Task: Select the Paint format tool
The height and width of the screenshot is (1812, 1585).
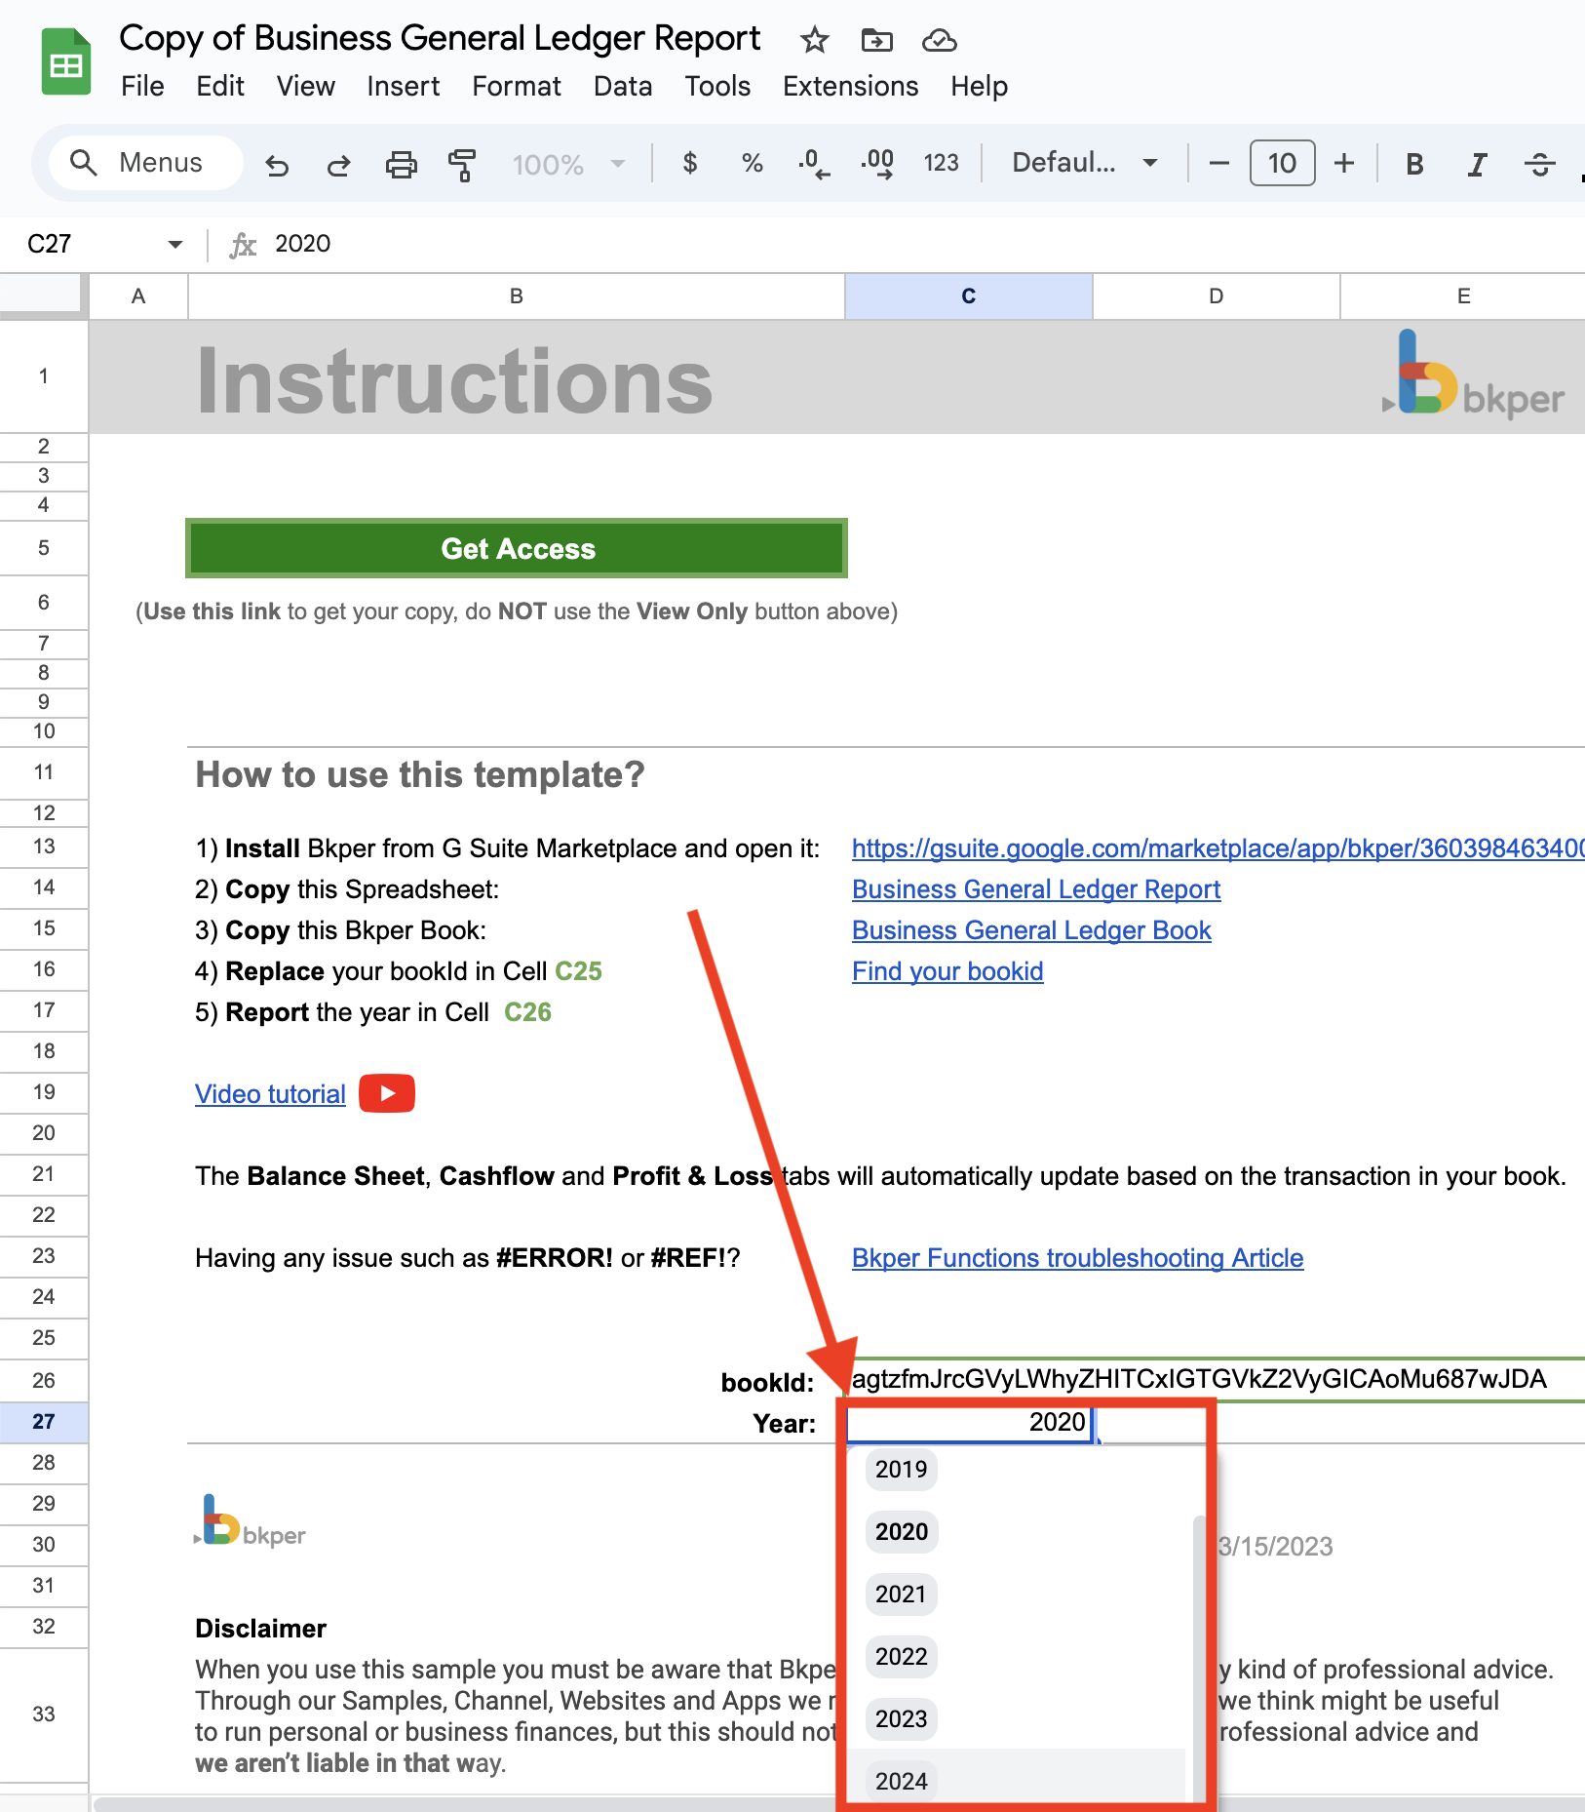Action: point(461,163)
